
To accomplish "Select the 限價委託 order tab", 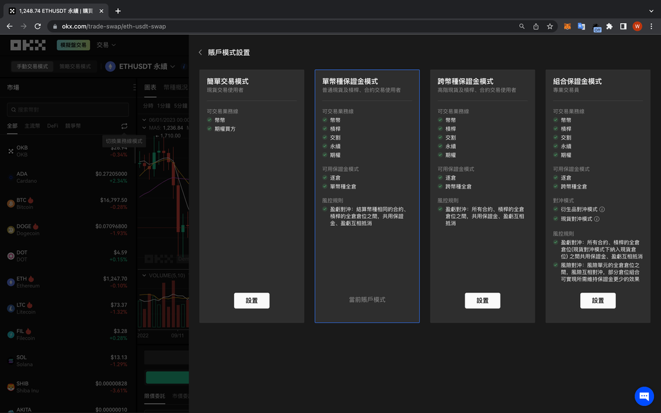I will click(155, 396).
